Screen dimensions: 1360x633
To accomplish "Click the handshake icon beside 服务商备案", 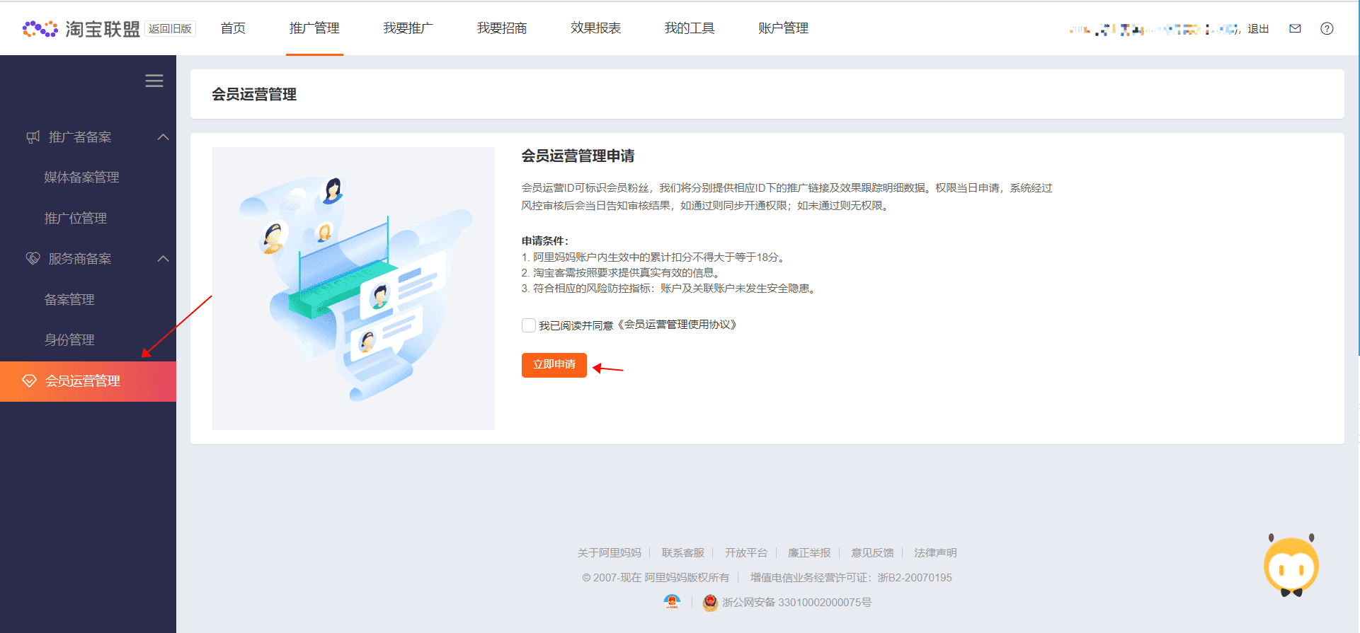I will click(x=33, y=259).
